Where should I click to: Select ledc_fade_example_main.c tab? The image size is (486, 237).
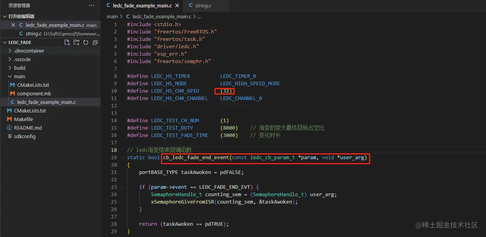(142, 6)
